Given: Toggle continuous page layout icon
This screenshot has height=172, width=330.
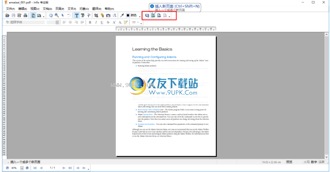Looking at the screenshot, I should (39, 16).
